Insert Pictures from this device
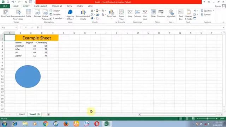This screenshot has width=226, height=127. tap(37, 13)
